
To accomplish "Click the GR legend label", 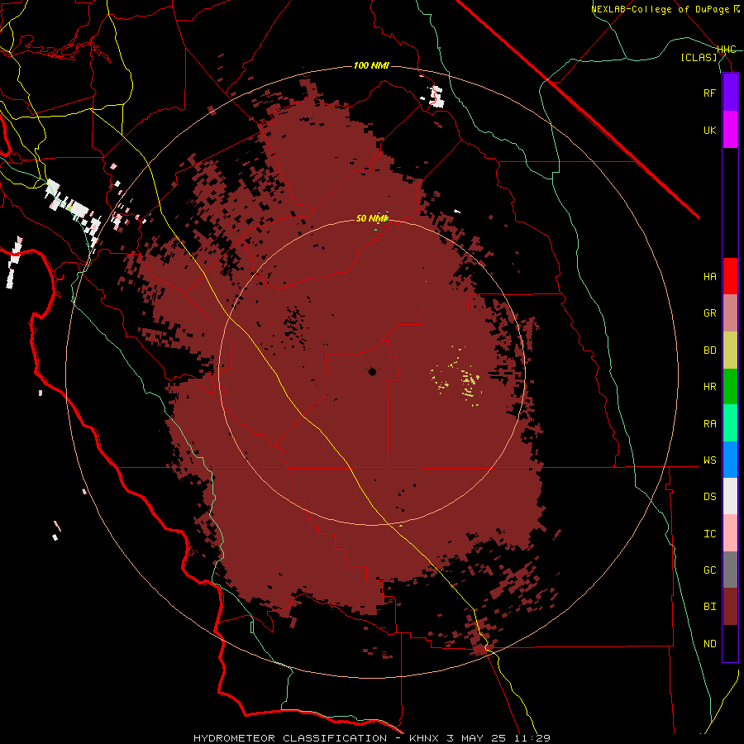I will (709, 313).
